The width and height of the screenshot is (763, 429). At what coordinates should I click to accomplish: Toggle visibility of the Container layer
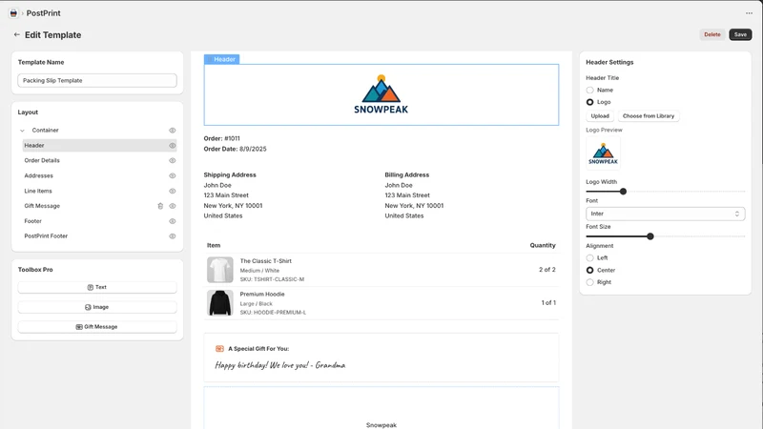pos(173,131)
